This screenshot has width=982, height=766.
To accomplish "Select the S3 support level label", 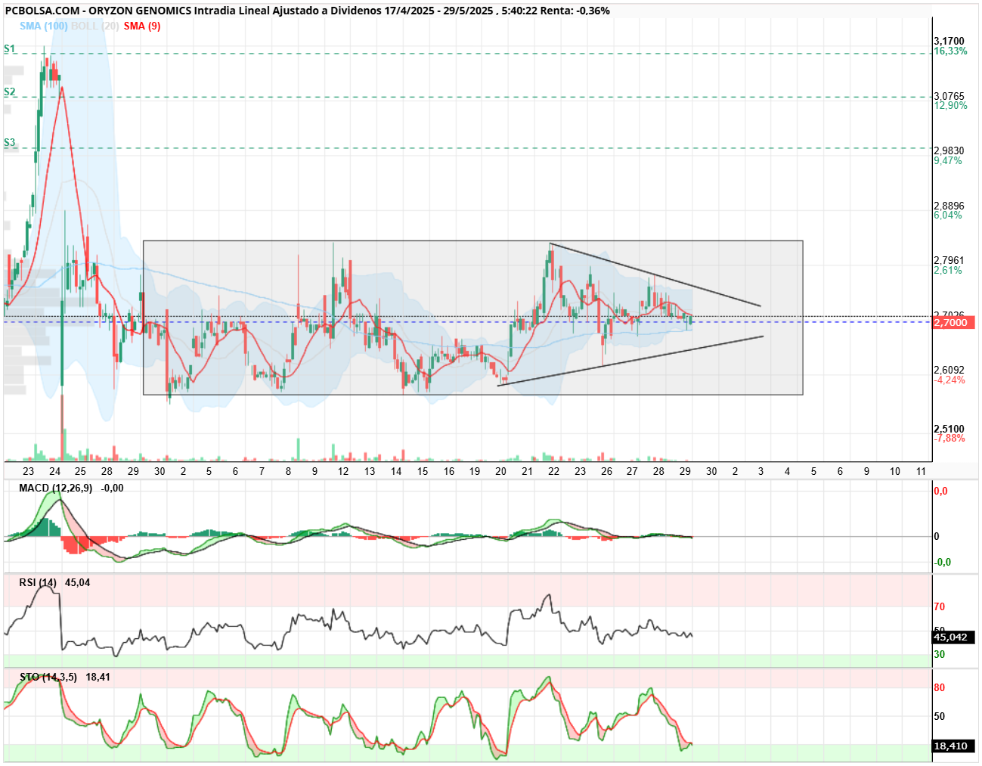I will (x=9, y=142).
